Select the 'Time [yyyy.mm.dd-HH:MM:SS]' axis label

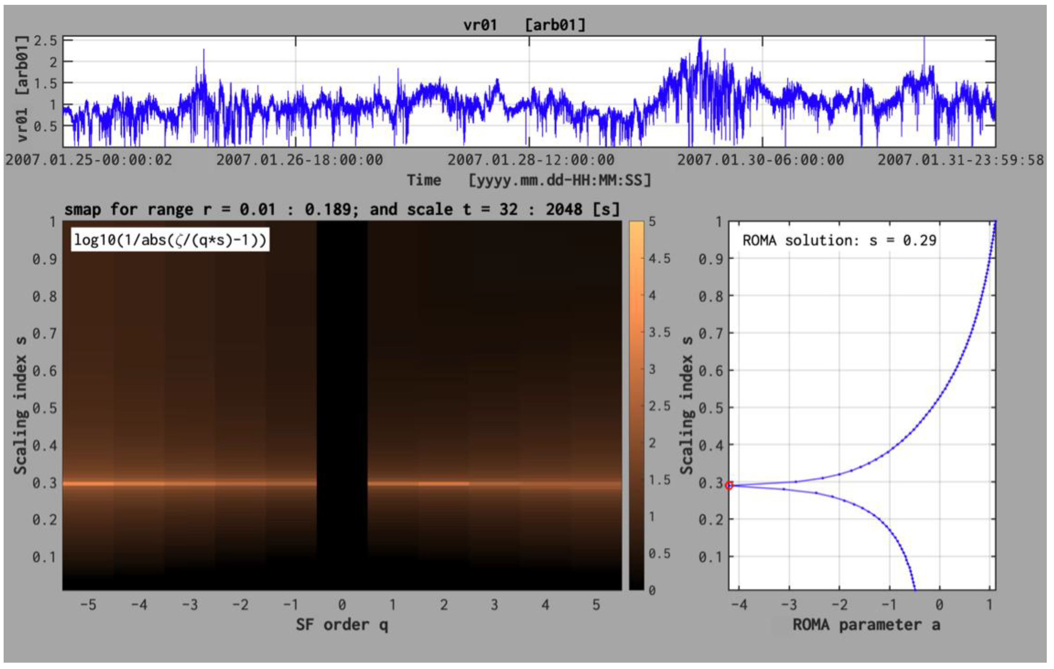tap(529, 180)
